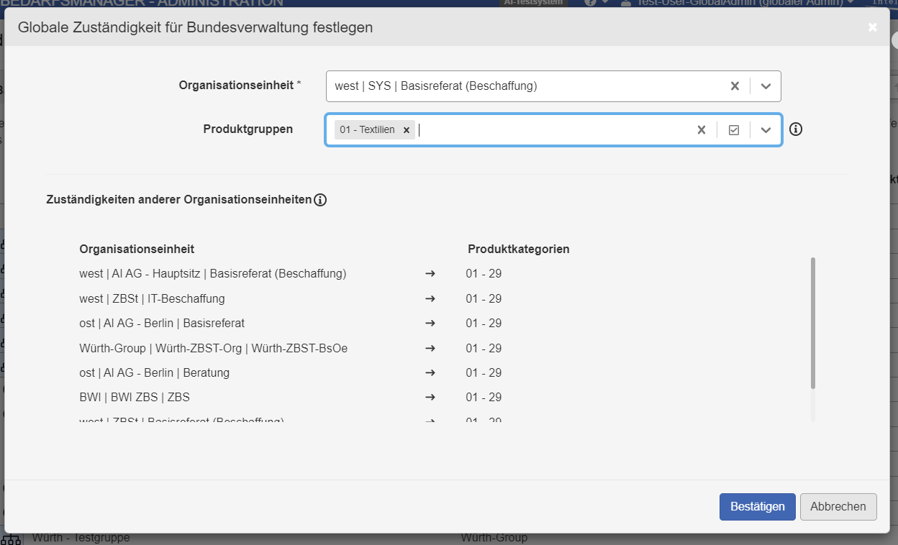This screenshot has height=545, width=898.
Task: Toggle the select-all checkbox in the Produktgruppen field
Action: coord(734,129)
